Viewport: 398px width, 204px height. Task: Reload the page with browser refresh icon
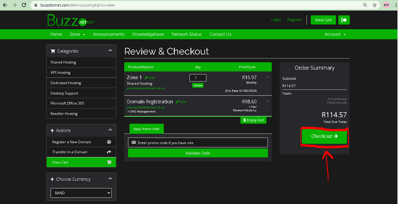click(x=24, y=5)
